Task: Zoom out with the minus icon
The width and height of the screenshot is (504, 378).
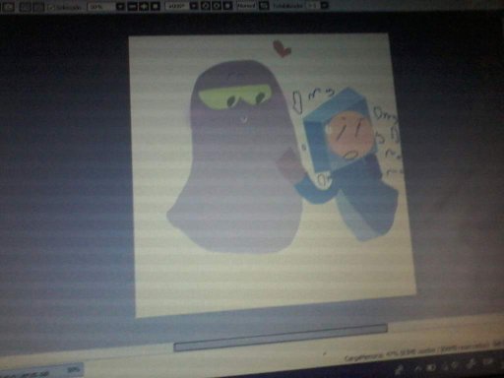Action: [132, 6]
